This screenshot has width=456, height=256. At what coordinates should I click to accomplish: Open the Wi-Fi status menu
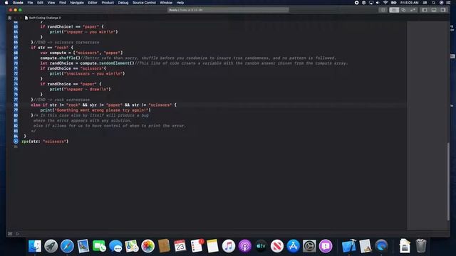[x=385, y=3]
